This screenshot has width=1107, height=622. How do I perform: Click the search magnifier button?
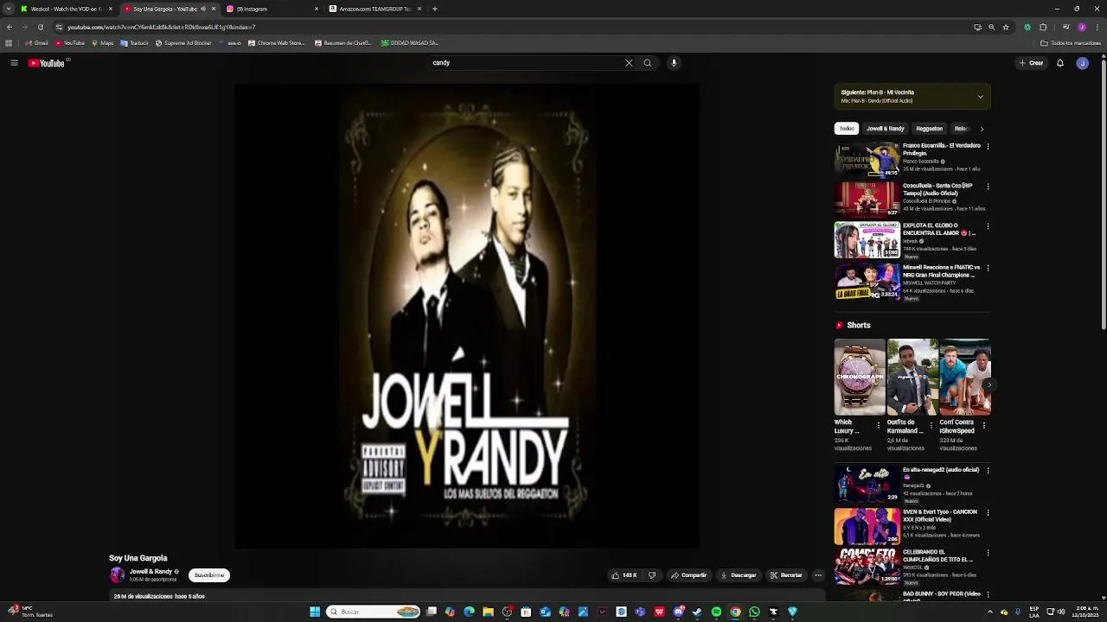click(x=647, y=63)
